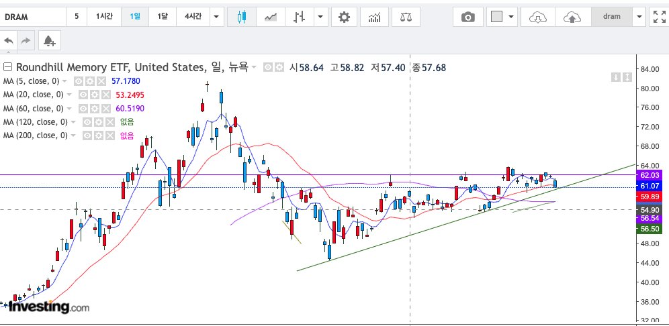Expand the time interval dropdown arrow
The height and width of the screenshot is (326, 669).
216,17
